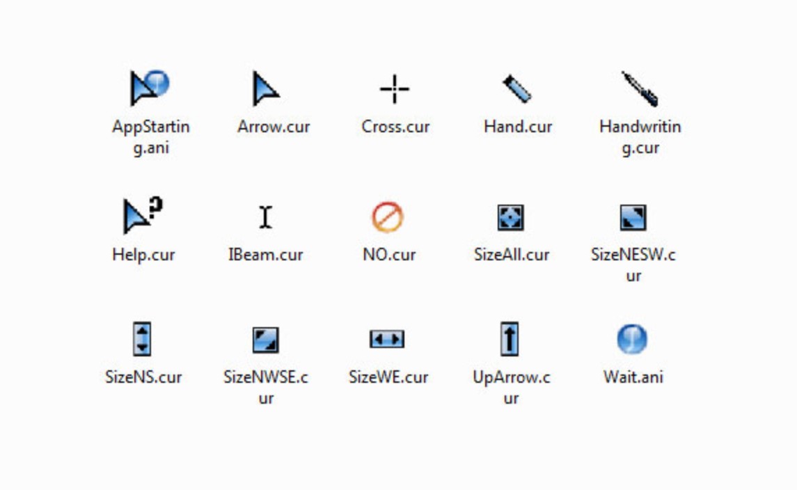Select the IBeam.cur text cursor icon
This screenshot has height=490, width=797.
(x=265, y=217)
